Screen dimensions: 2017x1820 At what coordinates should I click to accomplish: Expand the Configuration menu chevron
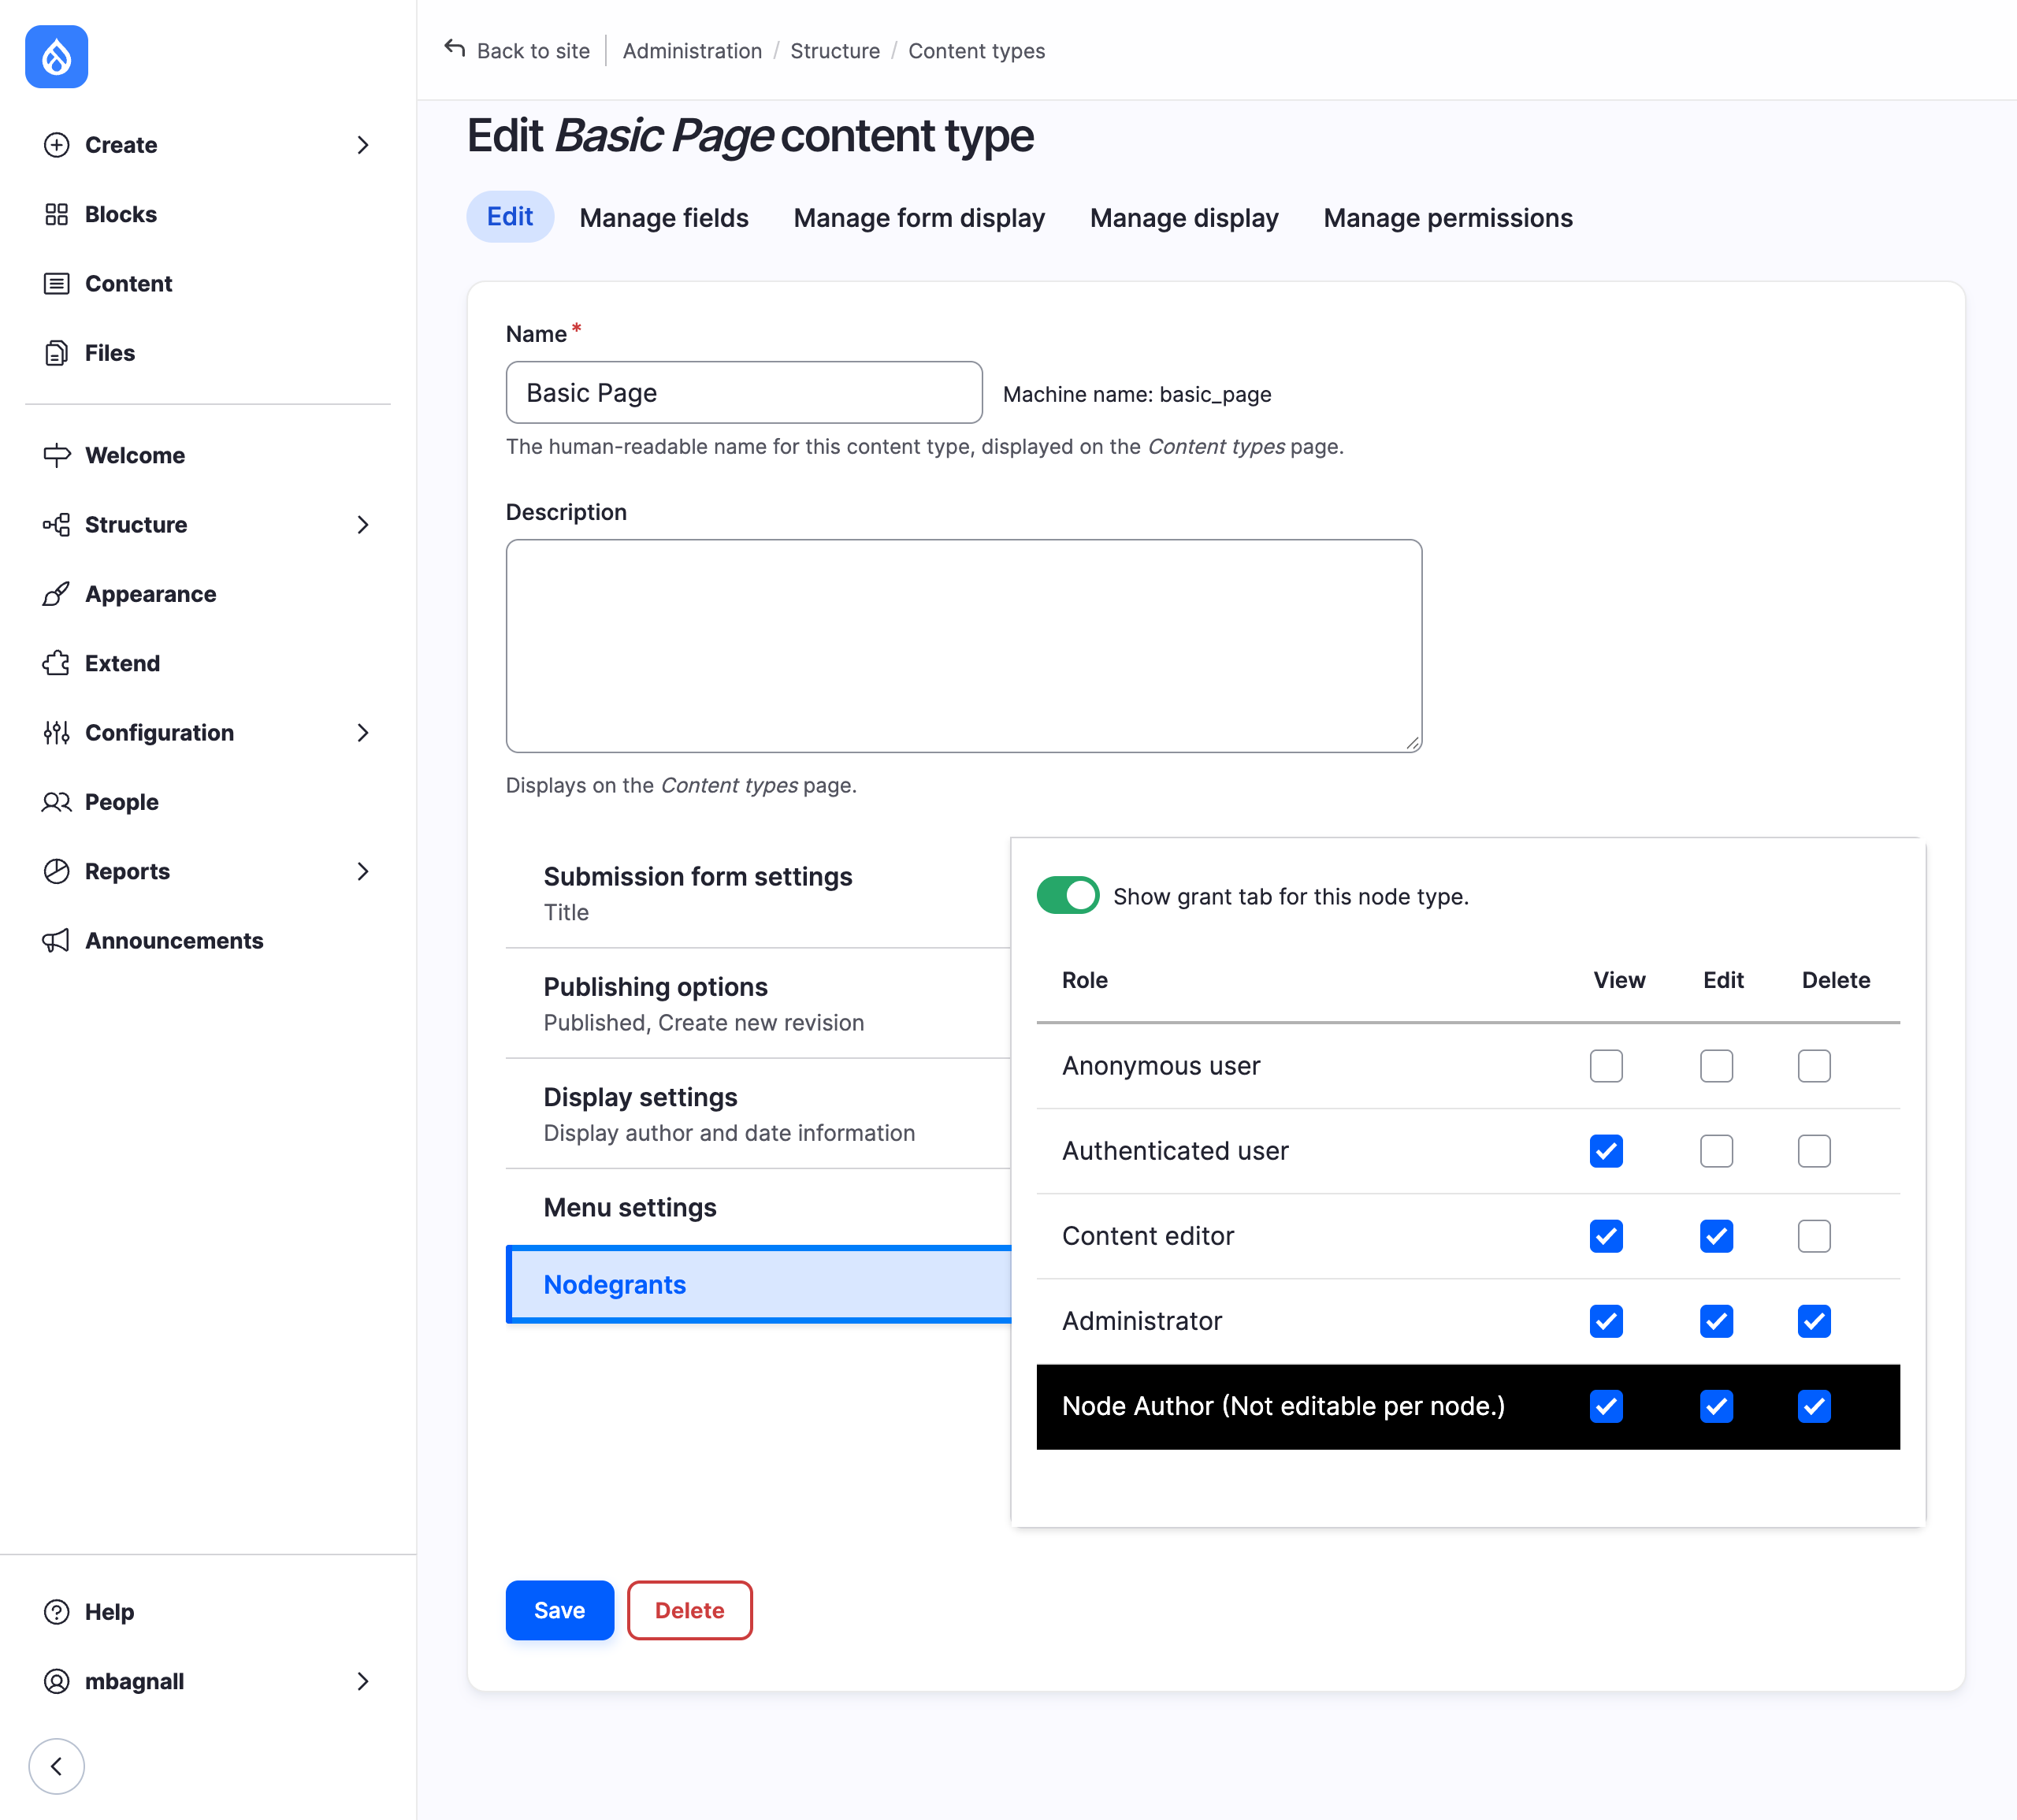tap(363, 733)
